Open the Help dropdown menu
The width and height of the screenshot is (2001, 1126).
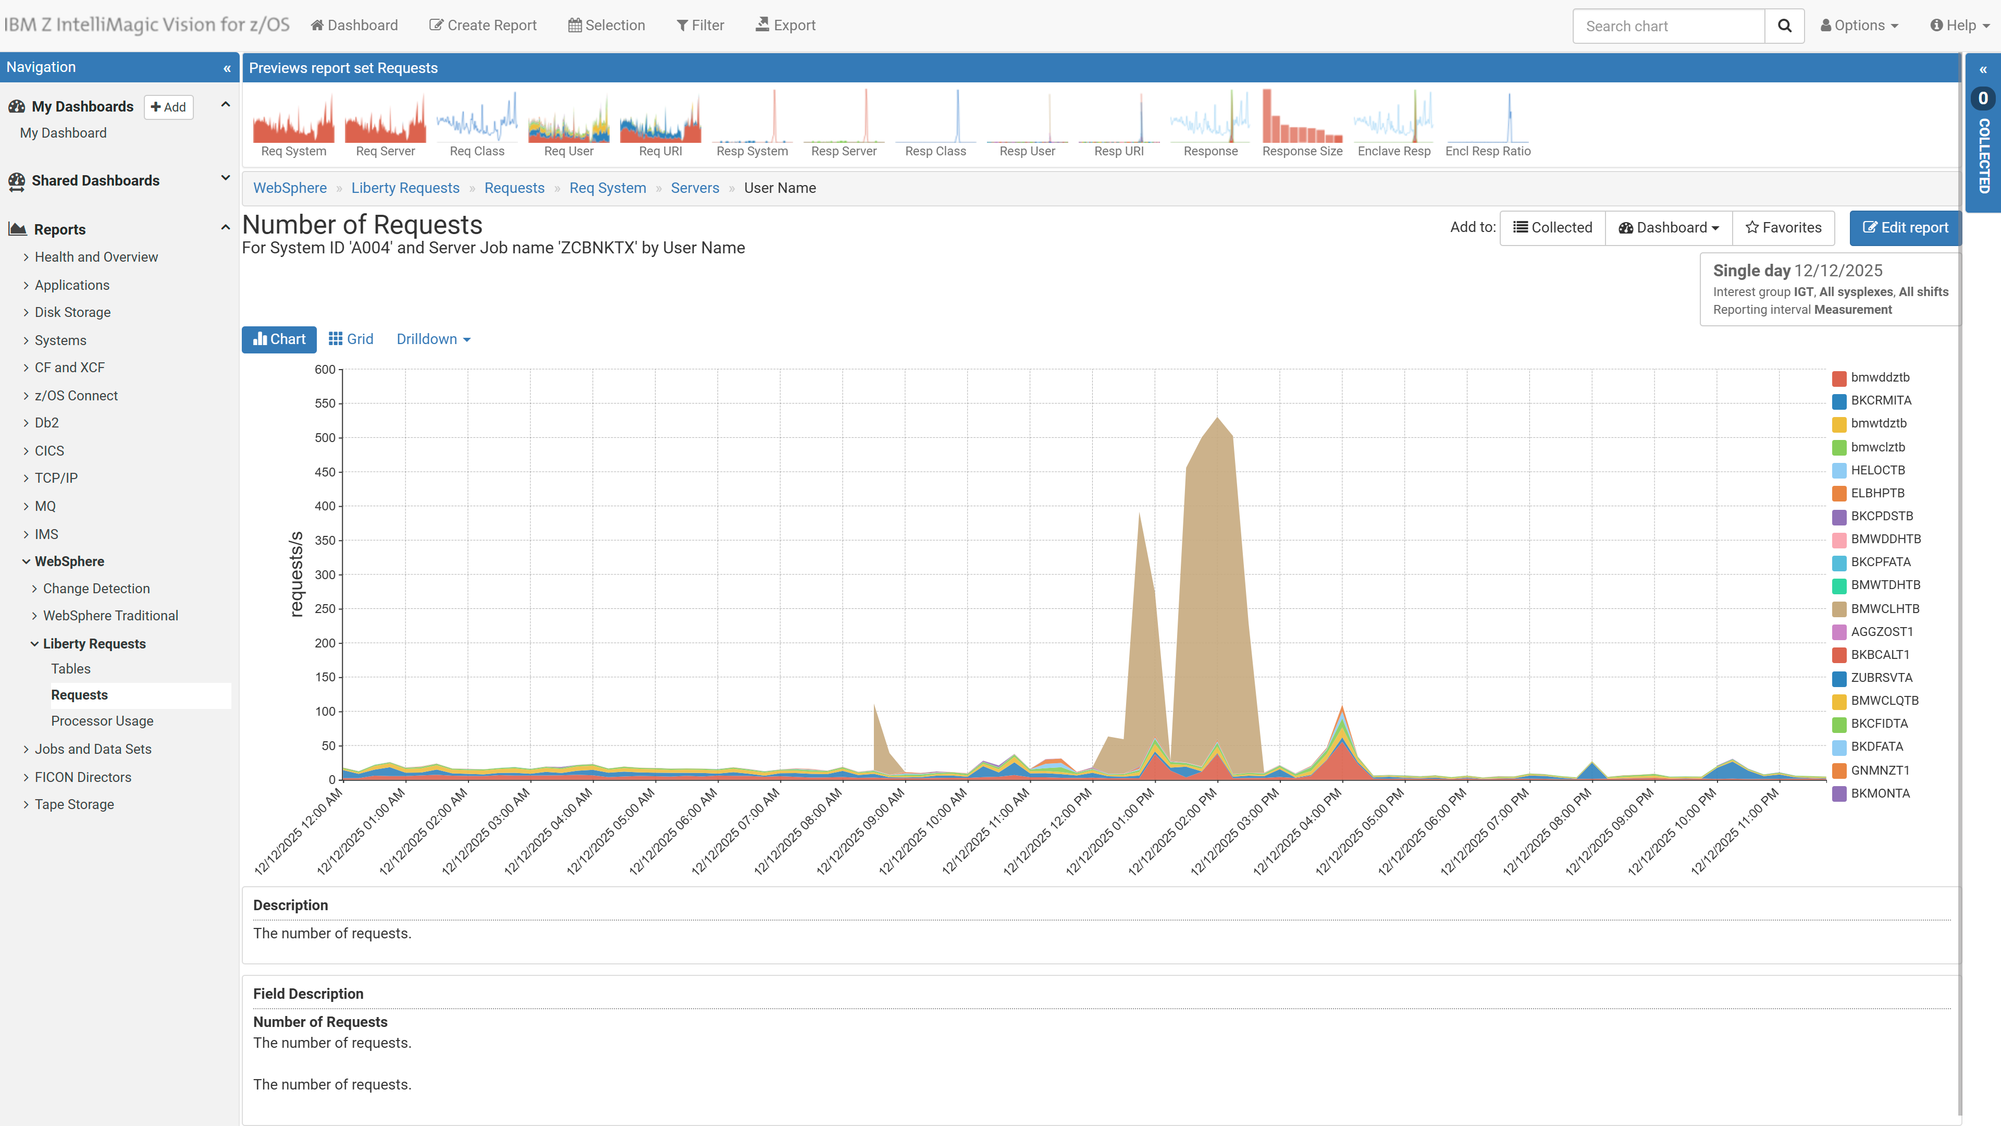1960,25
